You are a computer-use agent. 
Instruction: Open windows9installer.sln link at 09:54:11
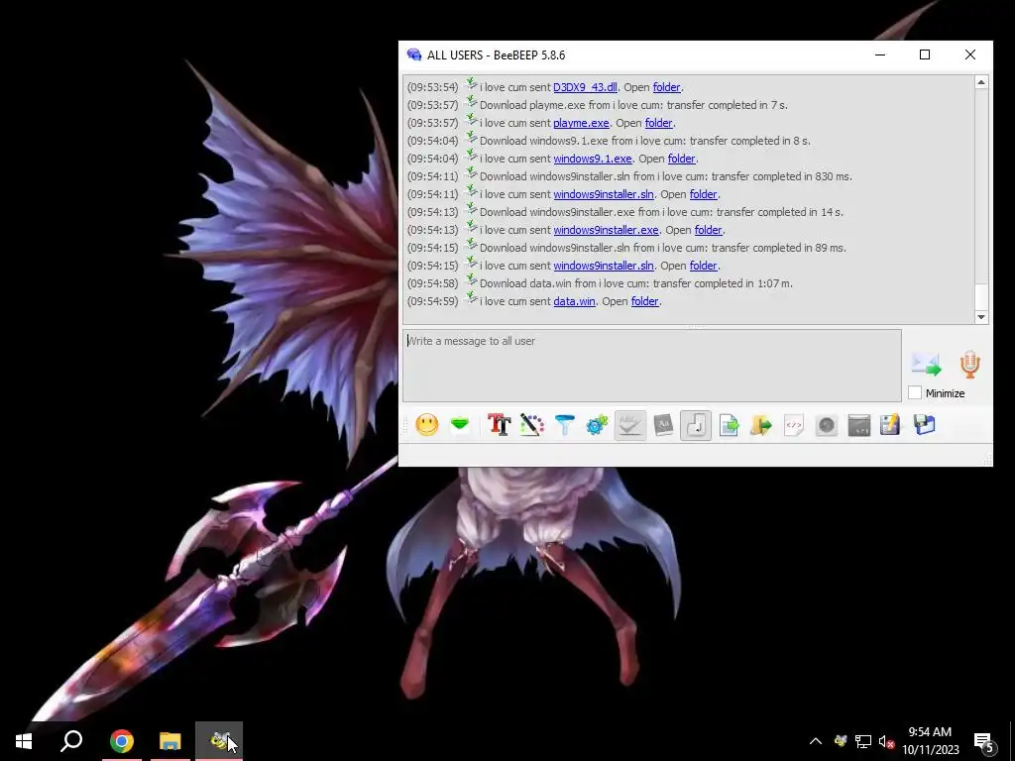604,194
